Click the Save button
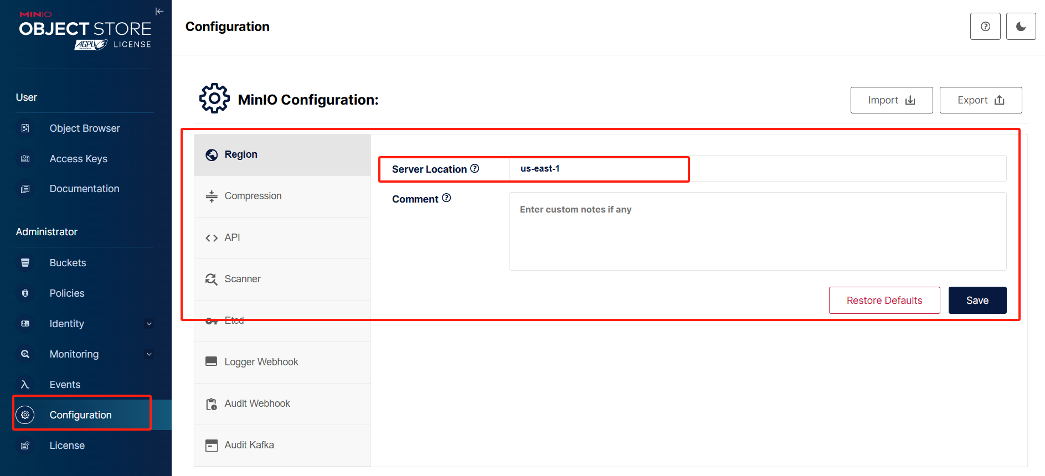The image size is (1045, 476). pos(977,301)
